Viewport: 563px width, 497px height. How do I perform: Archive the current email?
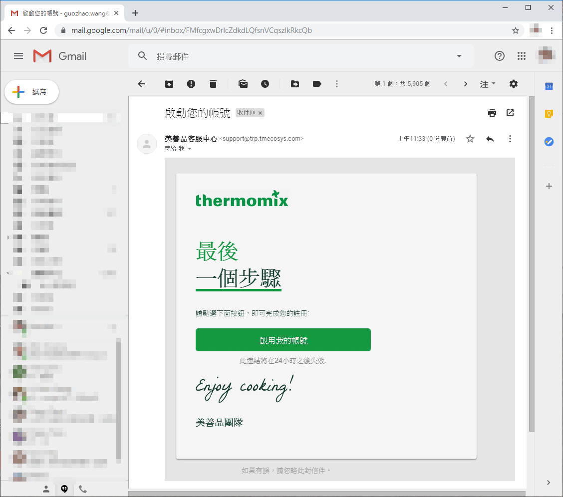pos(169,84)
